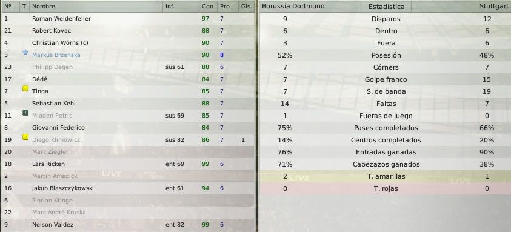Open Roman Weidenfeller's player profile
Viewport: 511px width, 232px height.
(61, 19)
